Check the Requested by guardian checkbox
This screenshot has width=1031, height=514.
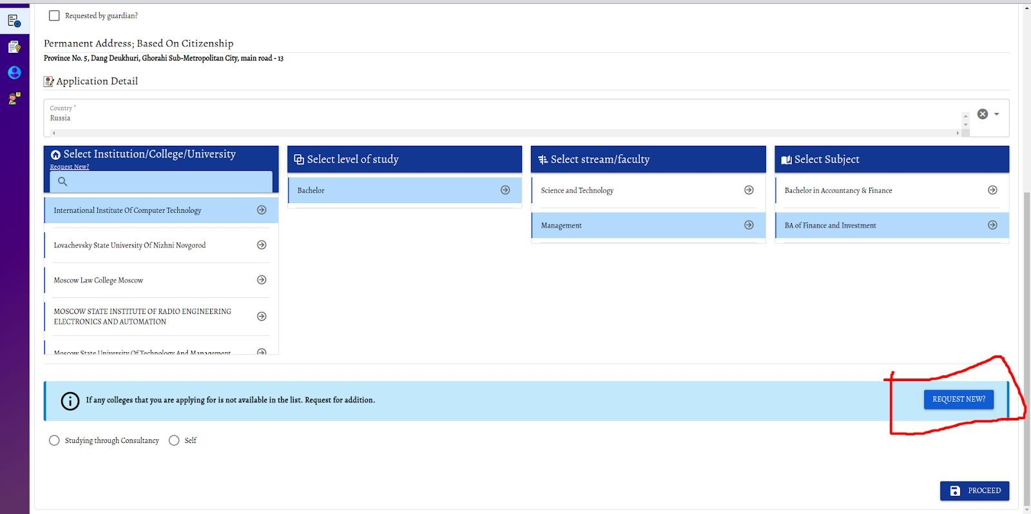click(54, 15)
